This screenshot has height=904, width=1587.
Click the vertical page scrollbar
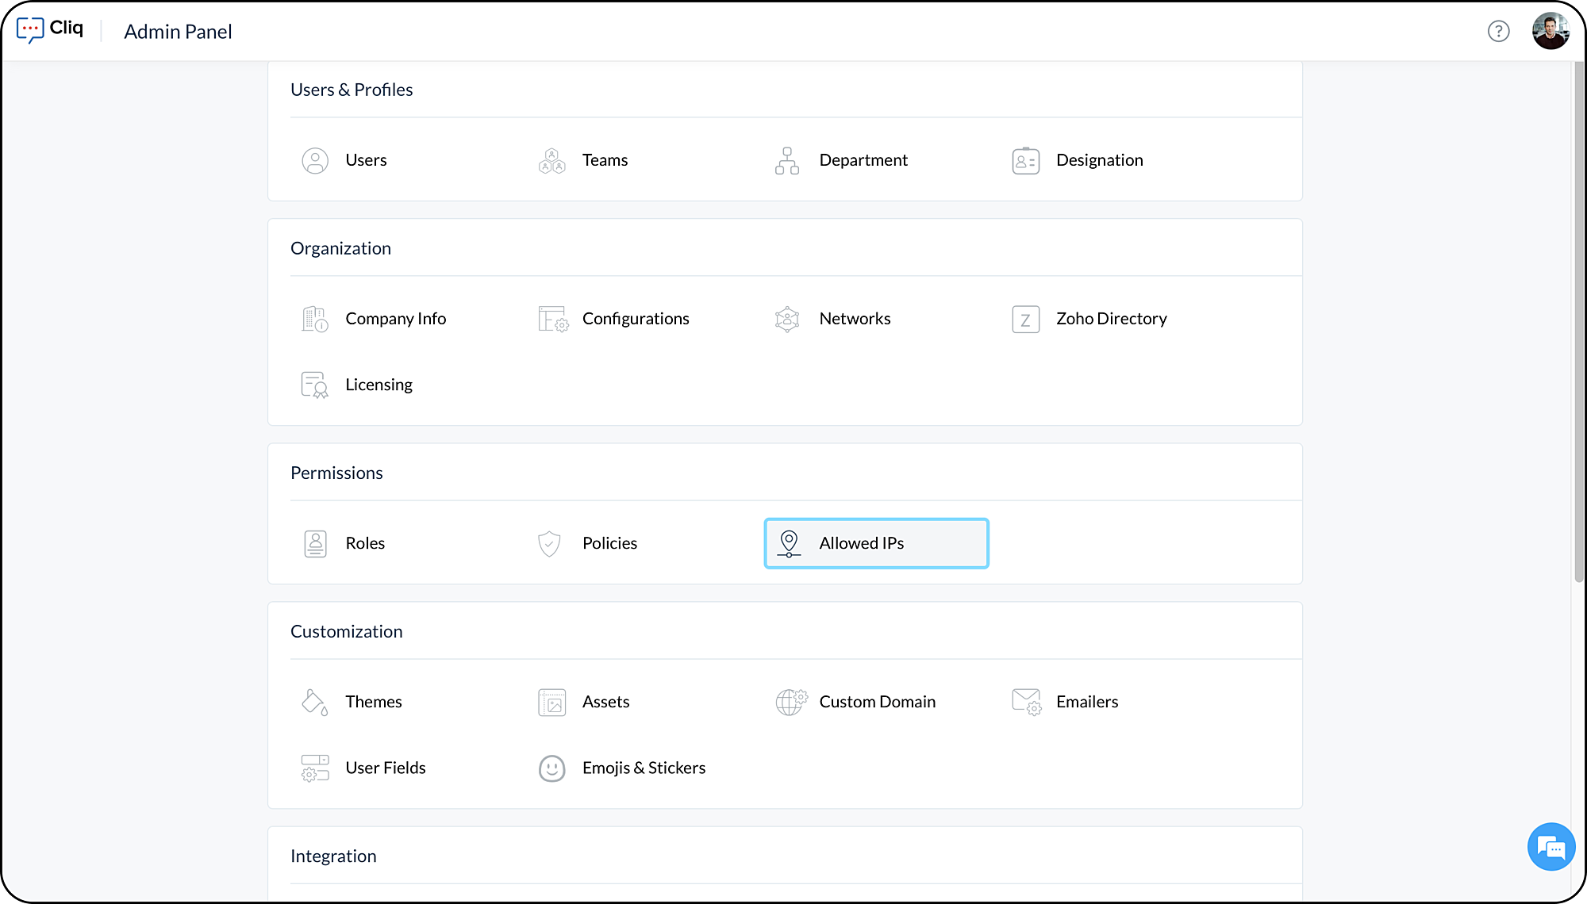point(1578,317)
